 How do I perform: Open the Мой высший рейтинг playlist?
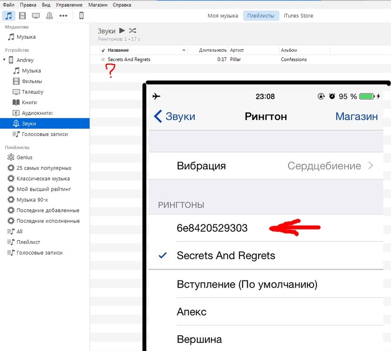[44, 189]
